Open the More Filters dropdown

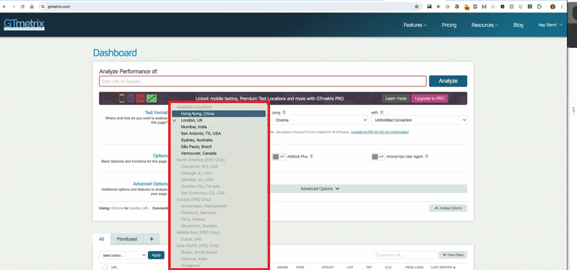point(452,255)
